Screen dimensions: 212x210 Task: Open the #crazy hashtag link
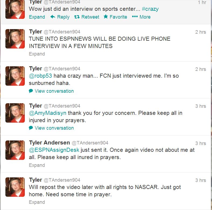[150, 9]
